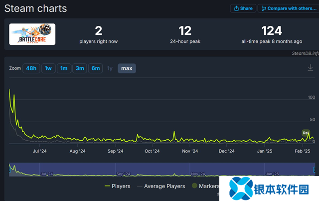
Task: Click the 124 all-time peak value
Action: [272, 31]
